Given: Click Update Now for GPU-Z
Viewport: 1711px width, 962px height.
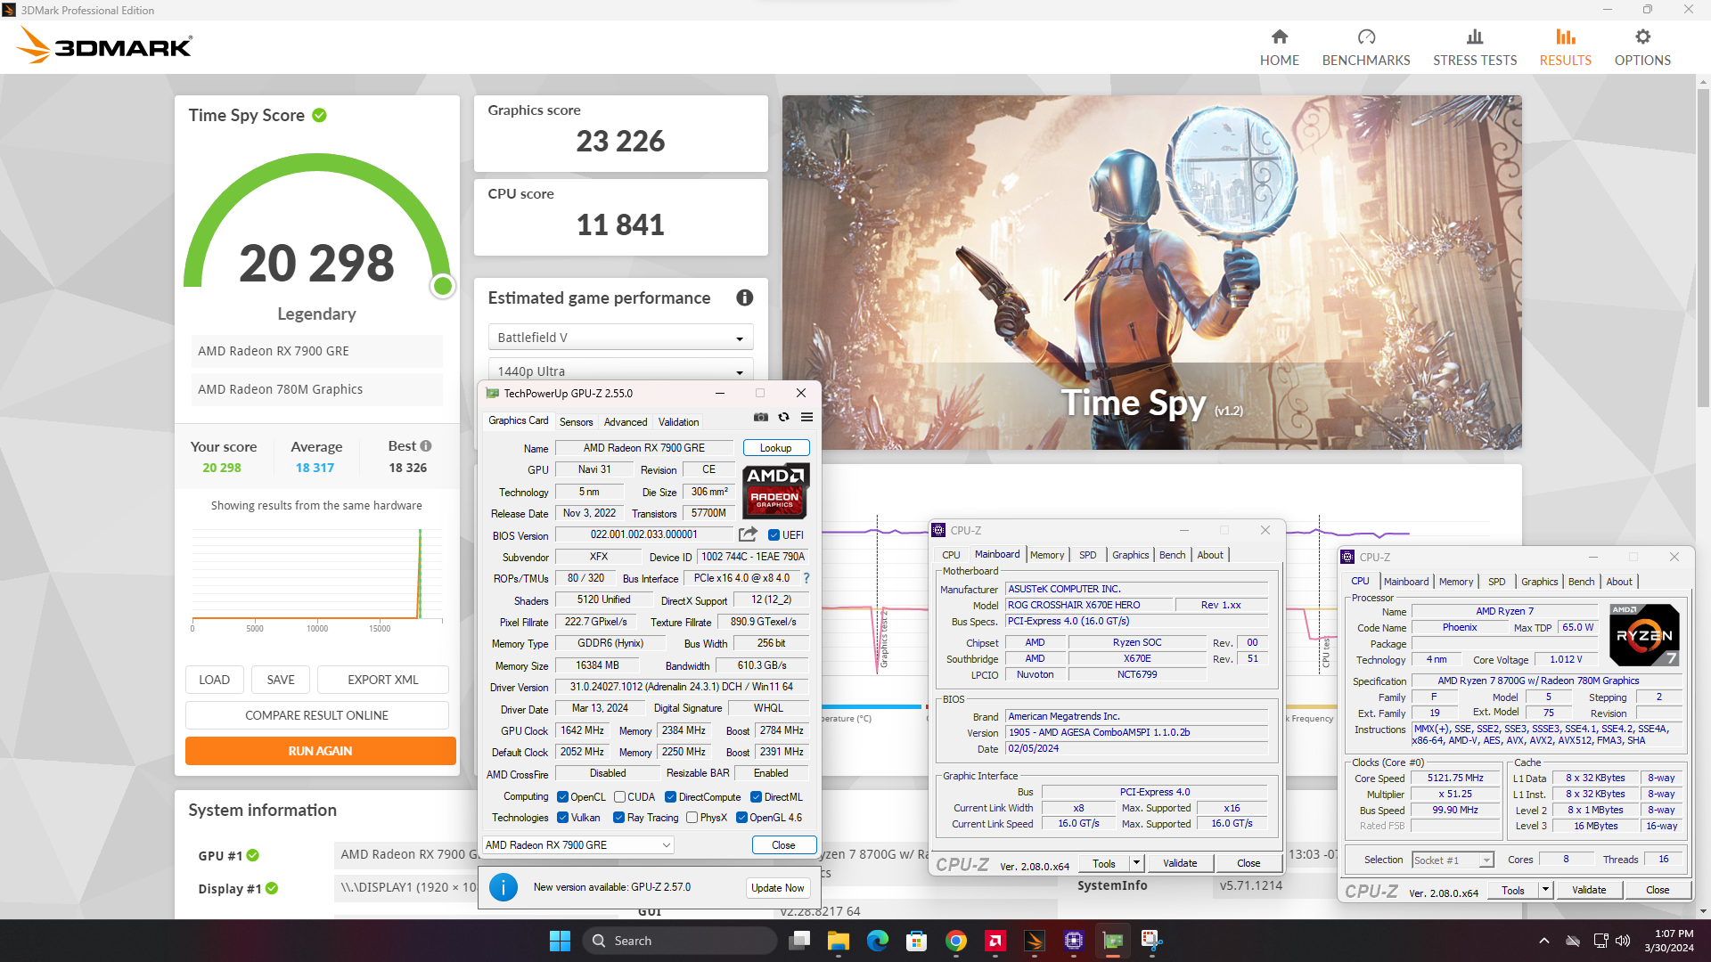Looking at the screenshot, I should tap(777, 888).
